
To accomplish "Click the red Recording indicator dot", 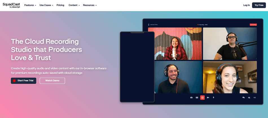I will [198, 25].
